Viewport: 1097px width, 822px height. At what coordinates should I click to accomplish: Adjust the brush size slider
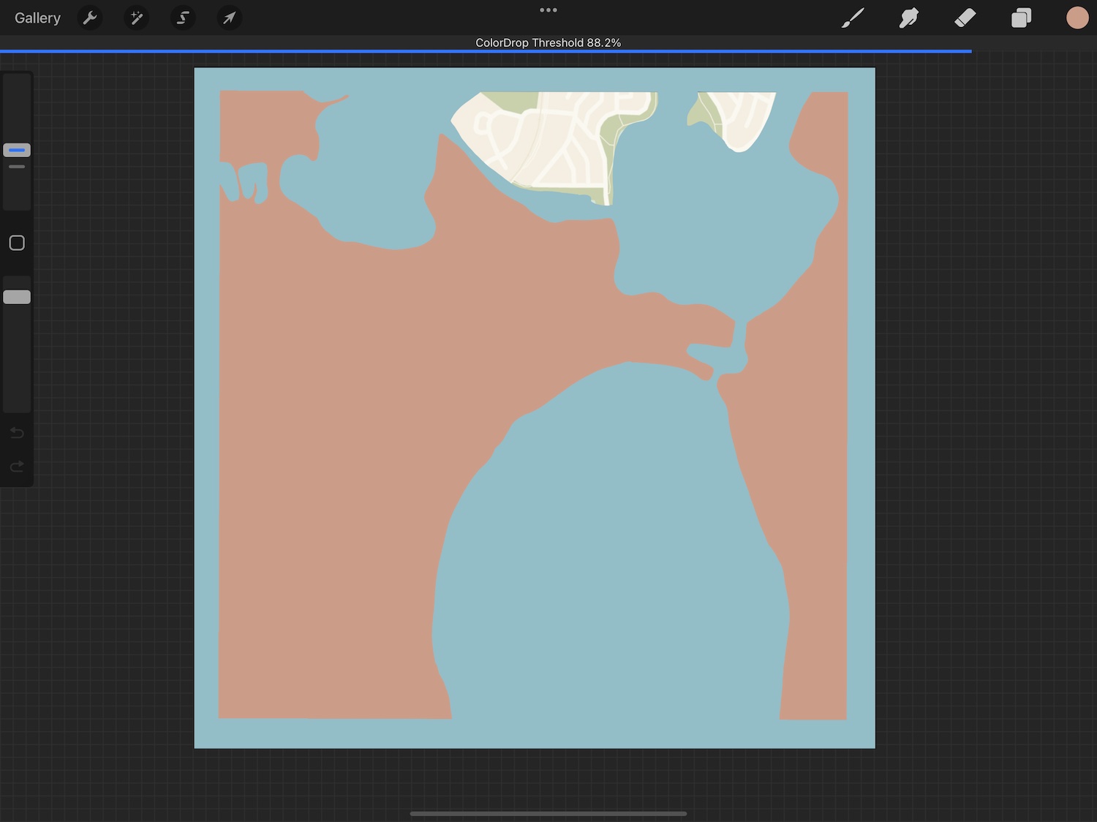[16, 150]
